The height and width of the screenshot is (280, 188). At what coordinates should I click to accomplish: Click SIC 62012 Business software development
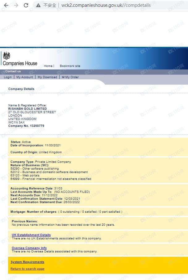49,172
